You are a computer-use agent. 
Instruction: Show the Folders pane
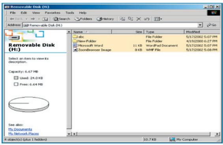(x=83, y=19)
